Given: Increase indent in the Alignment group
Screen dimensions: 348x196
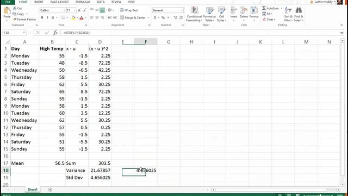Looking at the screenshot, I should pos(115,17).
